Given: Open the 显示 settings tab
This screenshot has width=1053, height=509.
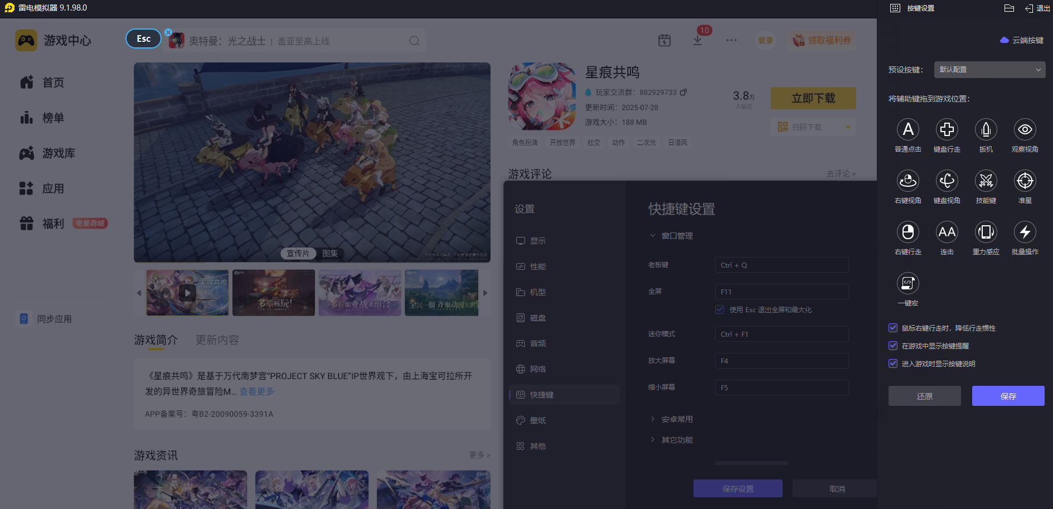Looking at the screenshot, I should (564, 241).
